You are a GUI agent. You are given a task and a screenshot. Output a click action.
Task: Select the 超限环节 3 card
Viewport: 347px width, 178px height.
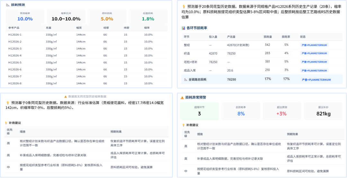coord(199,111)
